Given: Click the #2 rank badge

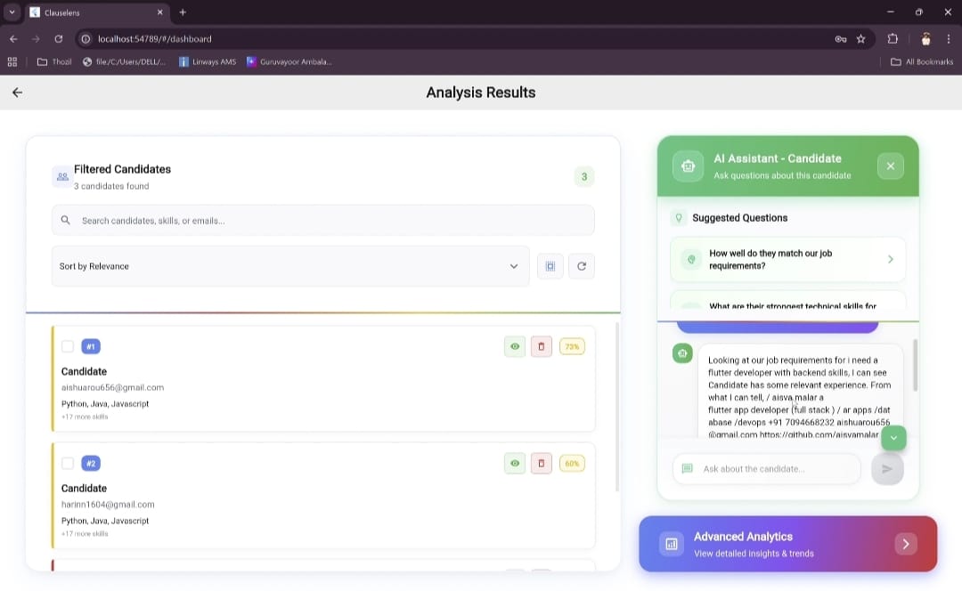Looking at the screenshot, I should tap(91, 464).
